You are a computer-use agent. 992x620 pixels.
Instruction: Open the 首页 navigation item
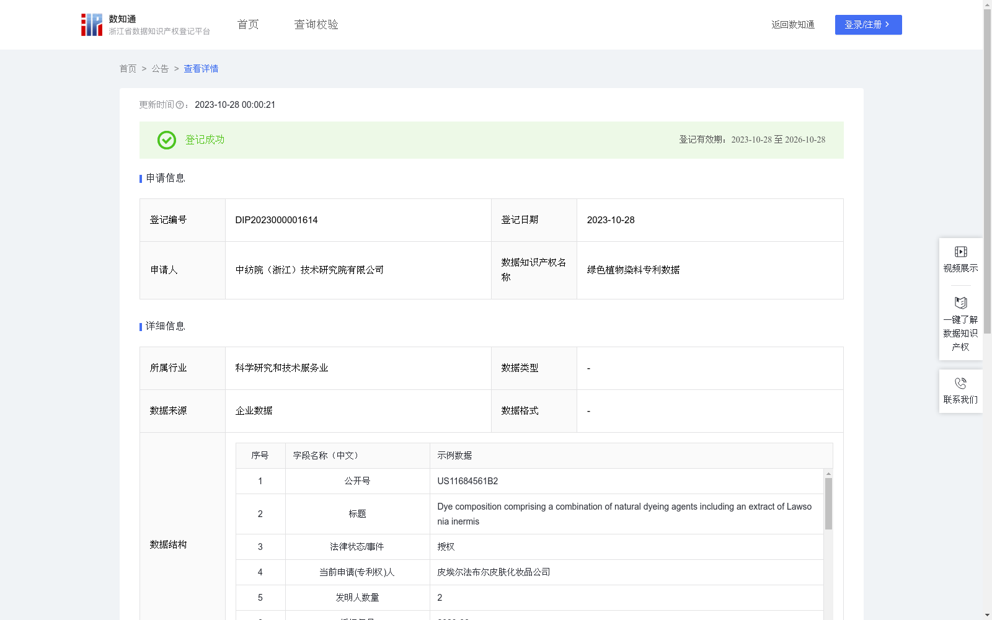(x=248, y=25)
